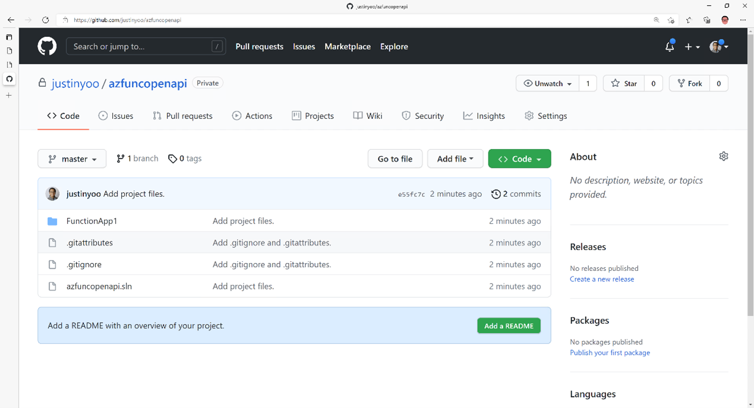Viewport: 754px width, 408px height.
Task: Click the tags icon showing 0 tags
Action: click(172, 159)
